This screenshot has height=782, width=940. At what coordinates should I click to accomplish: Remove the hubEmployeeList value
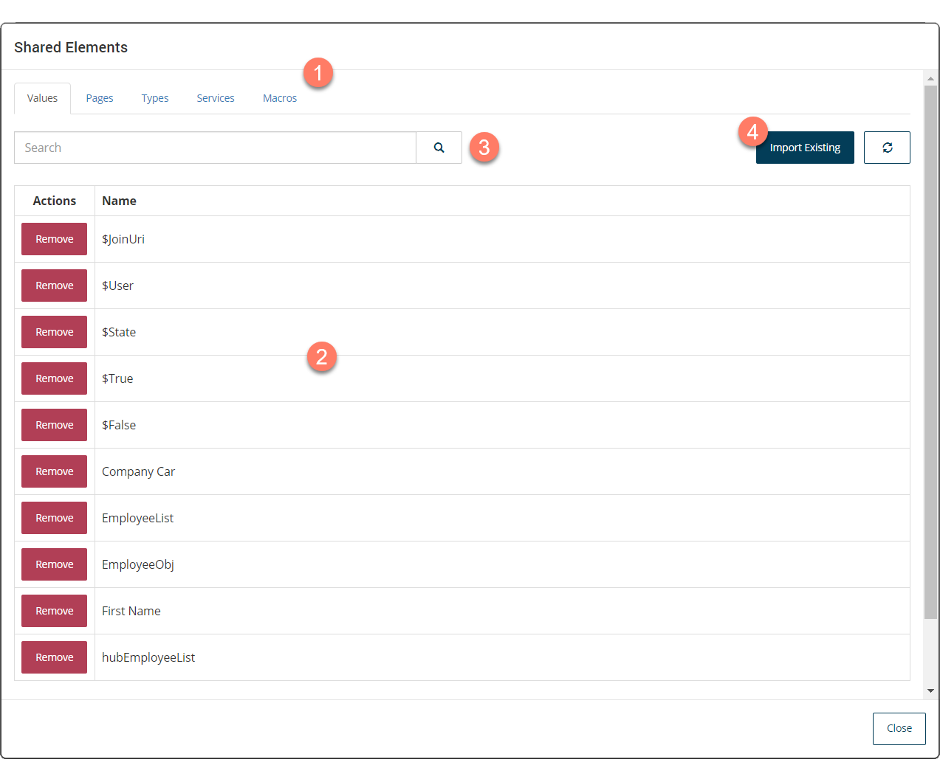(x=55, y=657)
